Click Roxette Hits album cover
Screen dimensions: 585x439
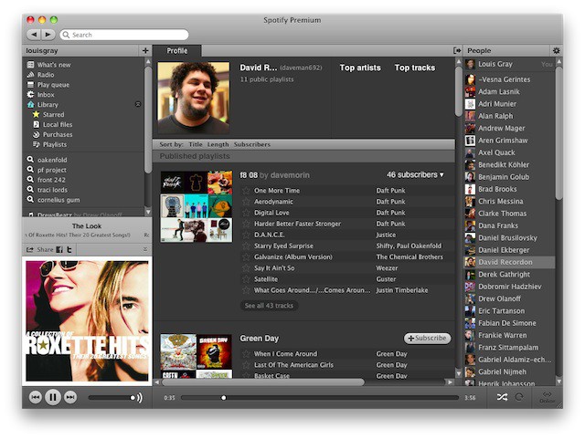[x=87, y=321]
